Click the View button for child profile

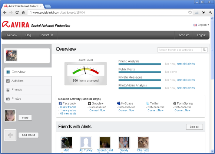[25, 118]
